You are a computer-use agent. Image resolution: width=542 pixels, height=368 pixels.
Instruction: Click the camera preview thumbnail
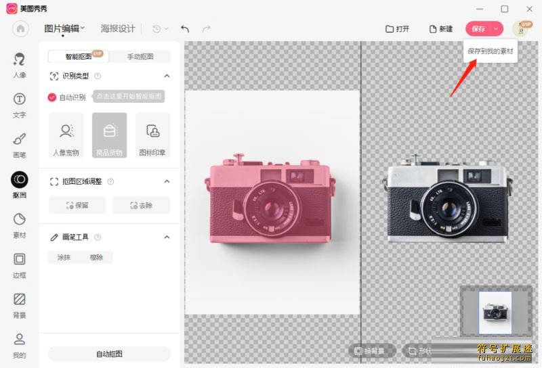click(x=493, y=312)
